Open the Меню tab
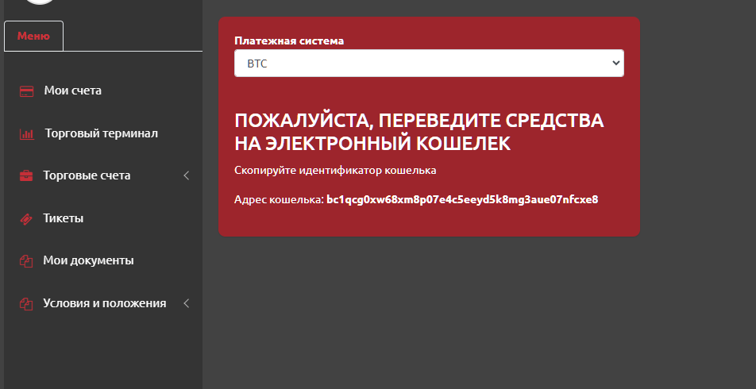This screenshot has width=756, height=389. coord(33,37)
